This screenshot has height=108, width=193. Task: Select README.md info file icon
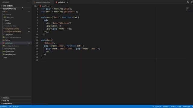pos(4,49)
